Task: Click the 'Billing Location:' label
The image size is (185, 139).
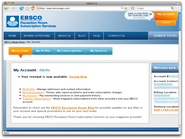Action: tap(165, 92)
